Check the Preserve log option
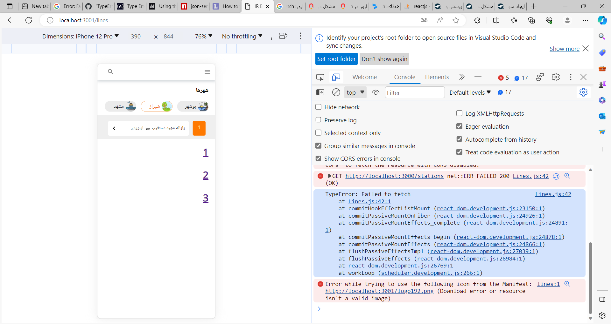This screenshot has height=324, width=611. [x=318, y=120]
